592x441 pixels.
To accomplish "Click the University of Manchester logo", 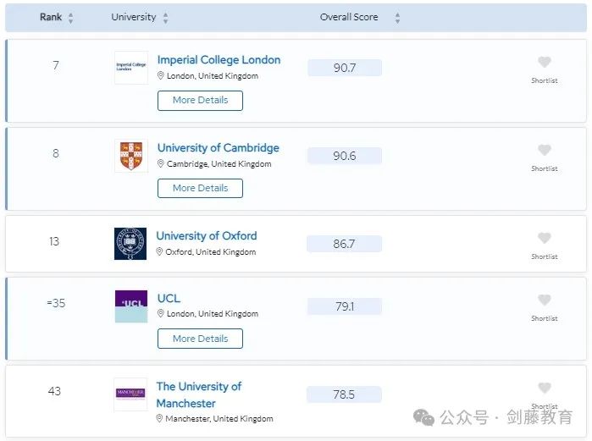I will [130, 394].
